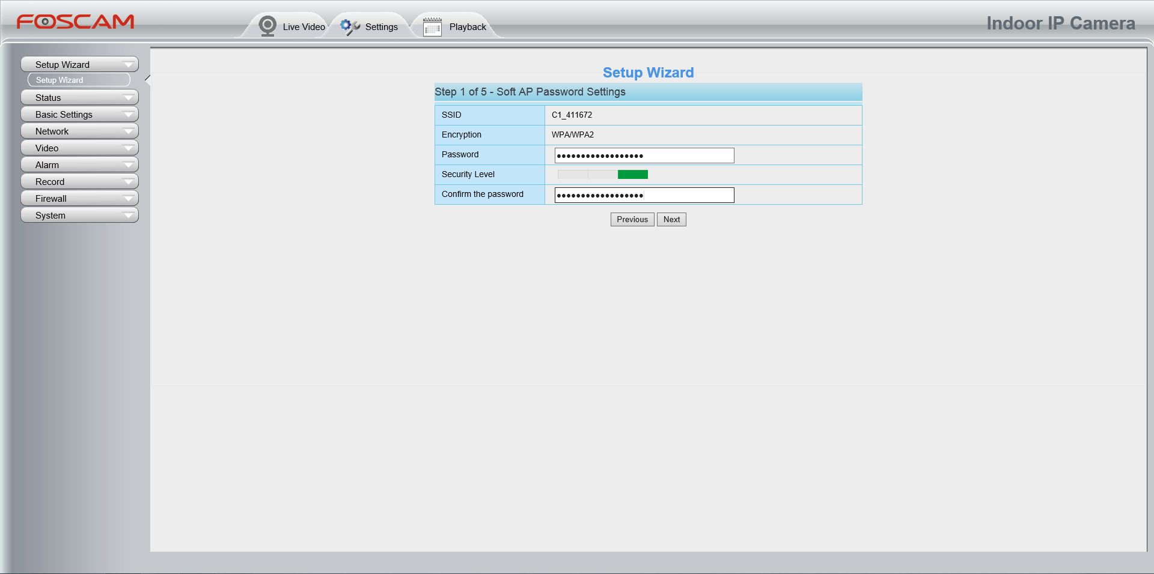The width and height of the screenshot is (1154, 574).
Task: Click the Indoor IP Camera title
Action: click(x=1061, y=23)
